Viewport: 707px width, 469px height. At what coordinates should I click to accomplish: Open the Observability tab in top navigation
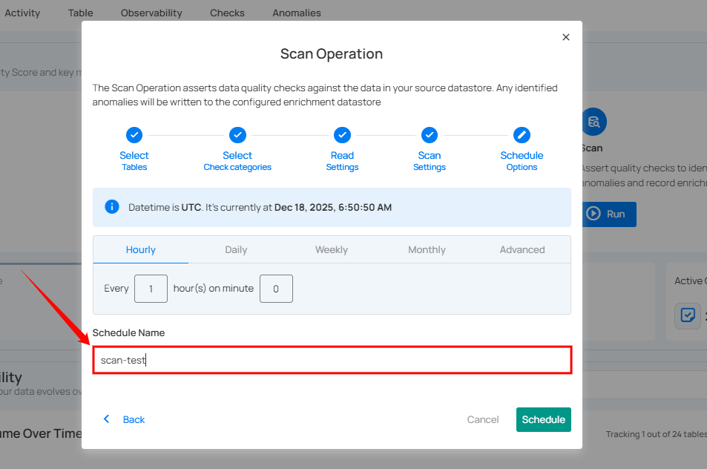tap(151, 13)
